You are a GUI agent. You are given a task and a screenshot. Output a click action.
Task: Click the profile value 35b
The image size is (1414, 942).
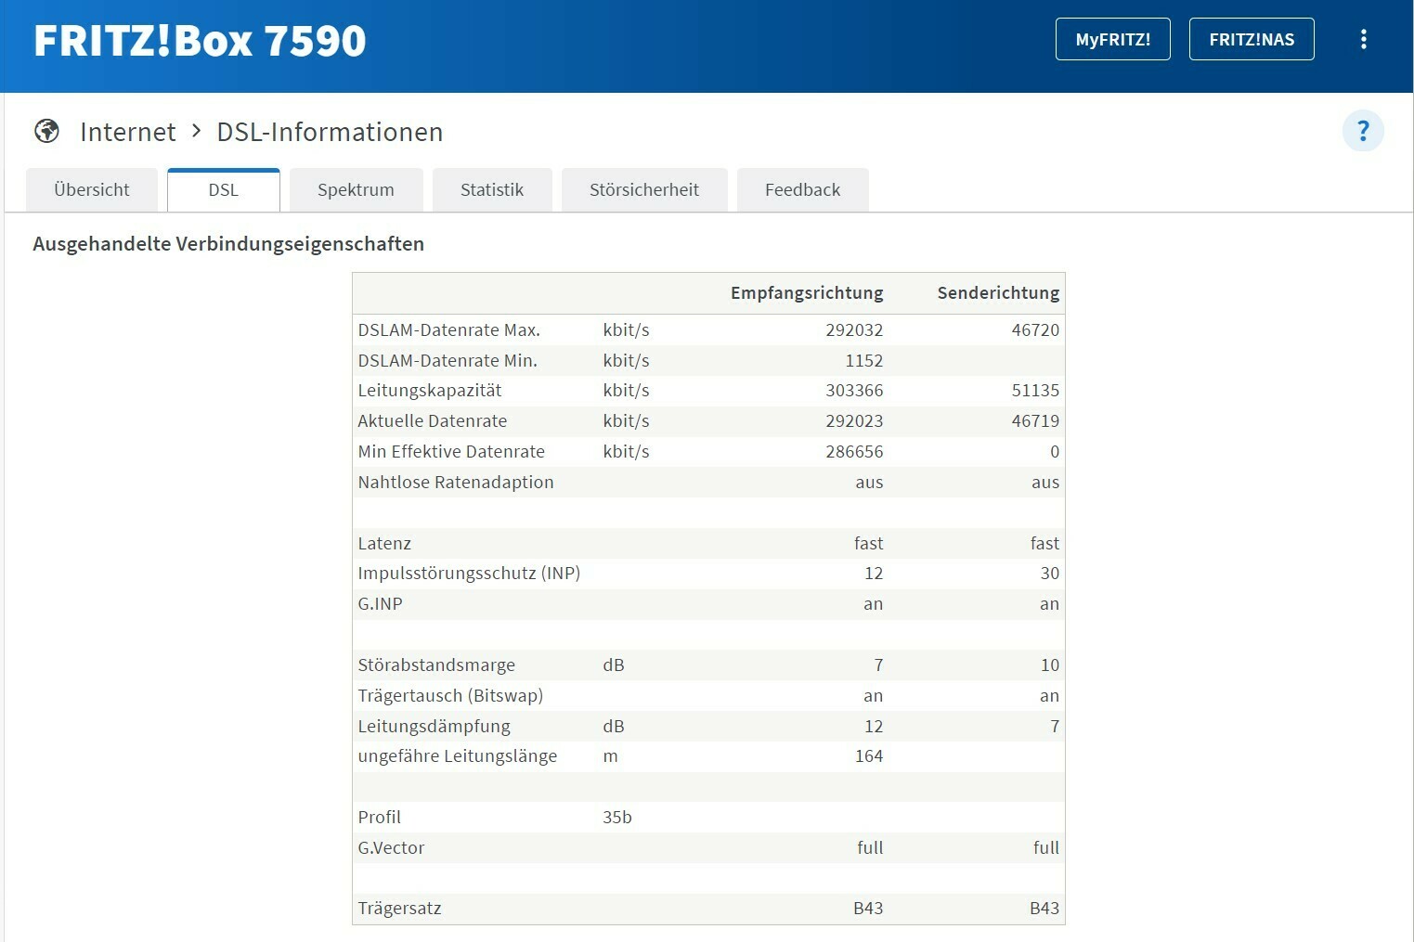click(x=617, y=818)
